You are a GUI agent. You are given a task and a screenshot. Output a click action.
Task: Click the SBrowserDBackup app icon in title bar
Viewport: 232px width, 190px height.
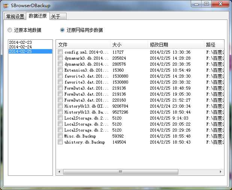[x=6, y=6]
